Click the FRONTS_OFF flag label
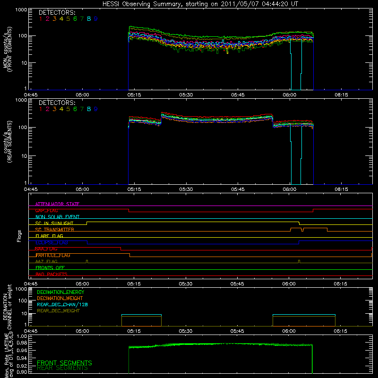 click(50, 268)
